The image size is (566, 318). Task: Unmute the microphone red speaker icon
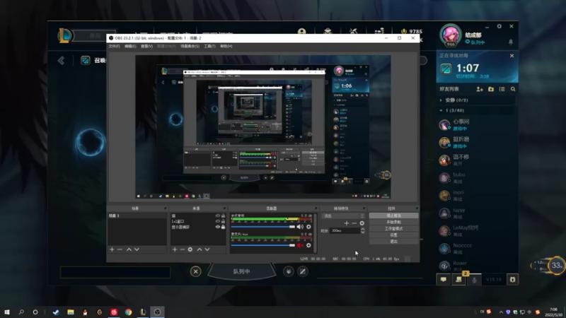[300, 245]
